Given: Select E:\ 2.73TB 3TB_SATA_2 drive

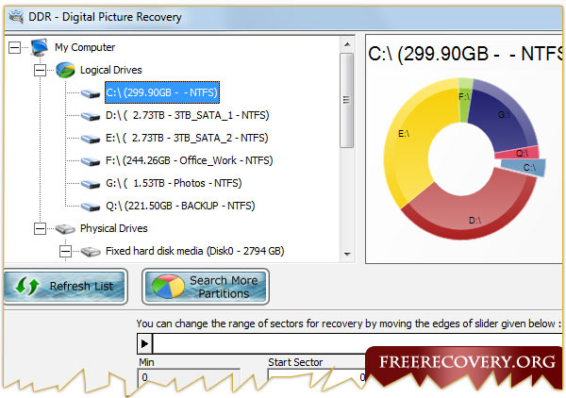Looking at the screenshot, I should [x=187, y=139].
